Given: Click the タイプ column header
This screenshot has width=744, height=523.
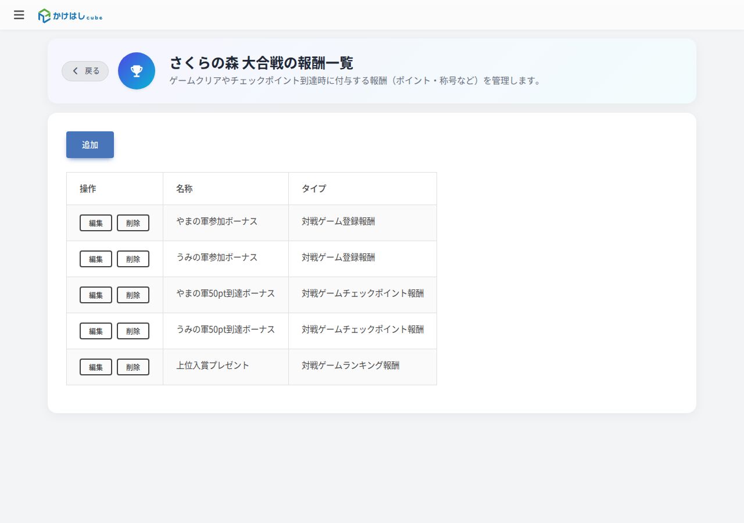Looking at the screenshot, I should point(363,189).
